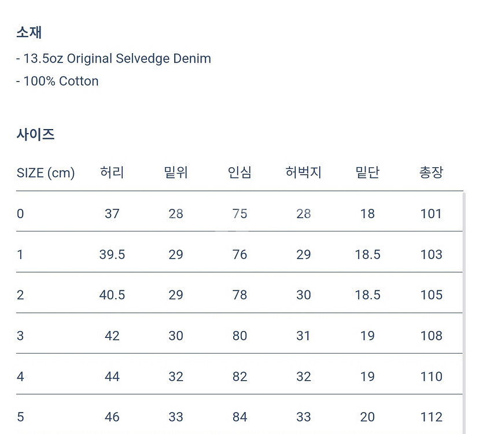Select the size 1 waist value 39.5

pyautogui.click(x=112, y=254)
